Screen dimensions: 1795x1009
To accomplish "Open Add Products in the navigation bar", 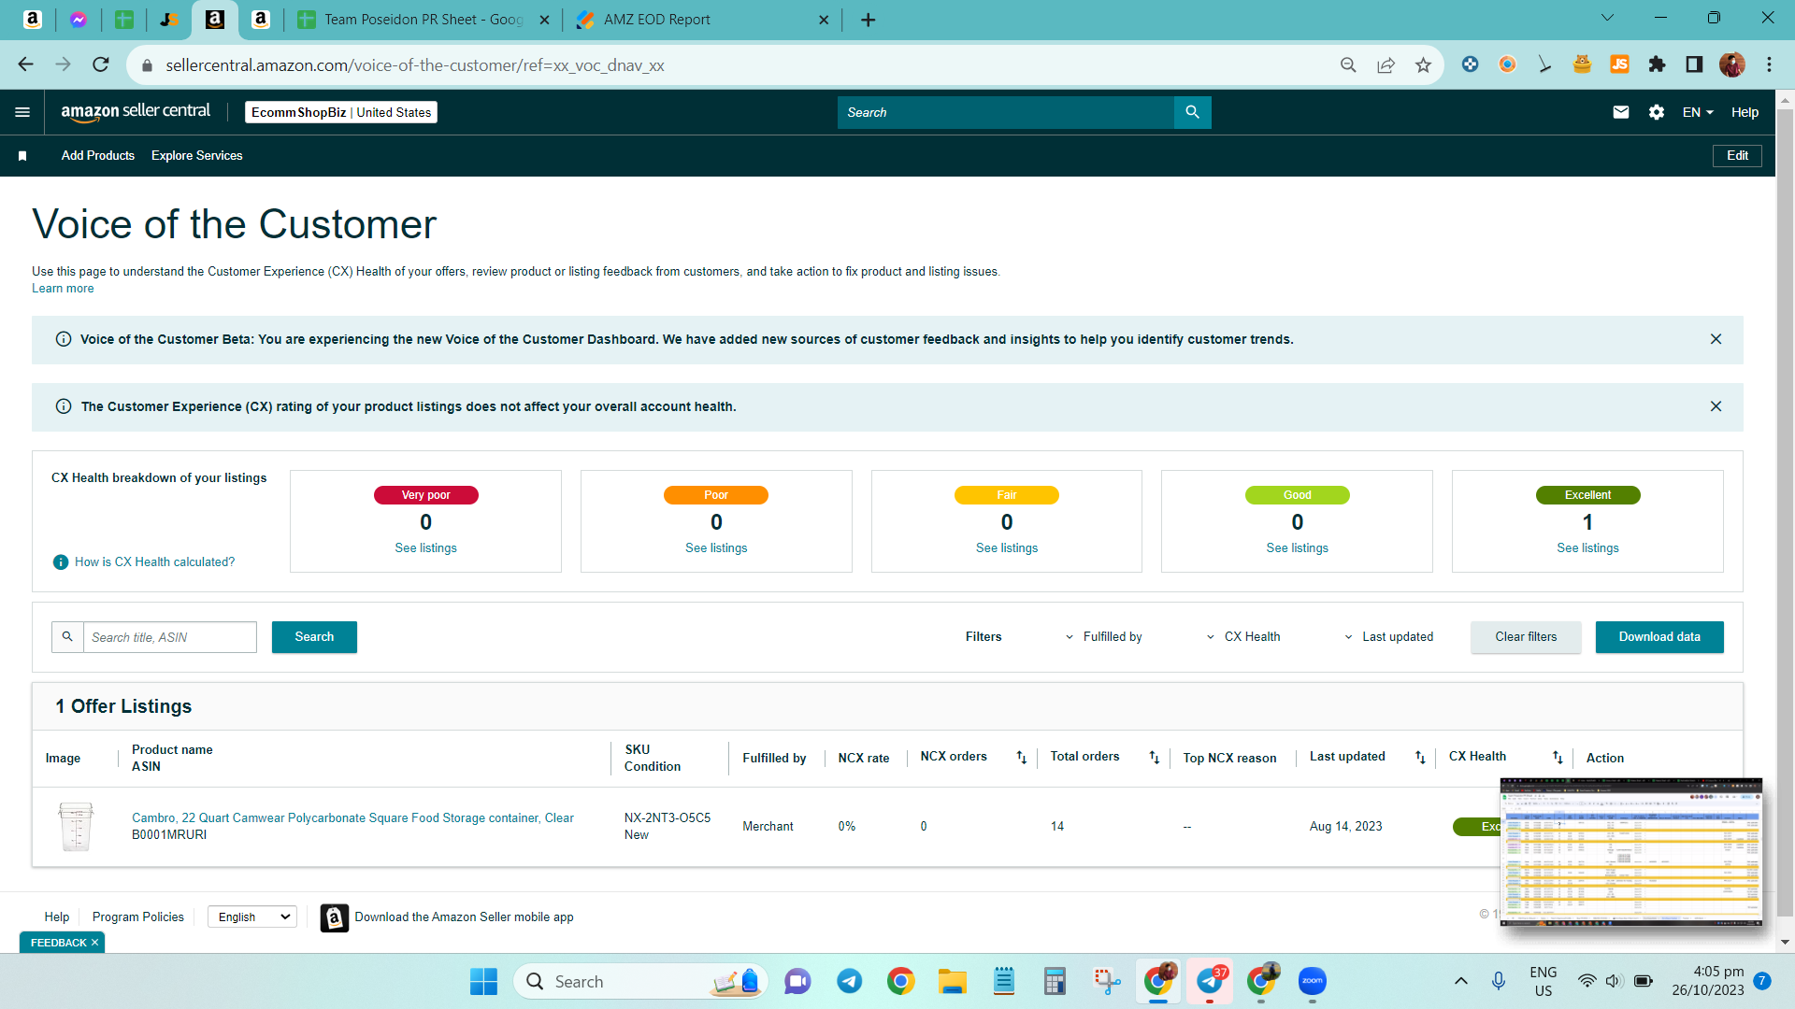I will [x=98, y=156].
